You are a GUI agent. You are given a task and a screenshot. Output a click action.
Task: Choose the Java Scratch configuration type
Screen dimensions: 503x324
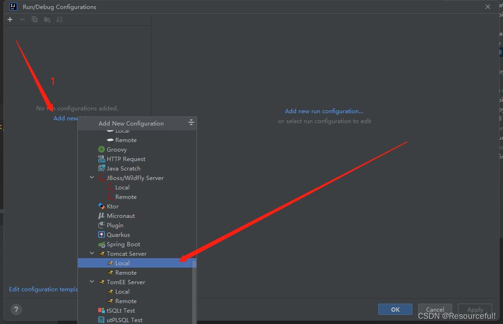(x=137, y=169)
